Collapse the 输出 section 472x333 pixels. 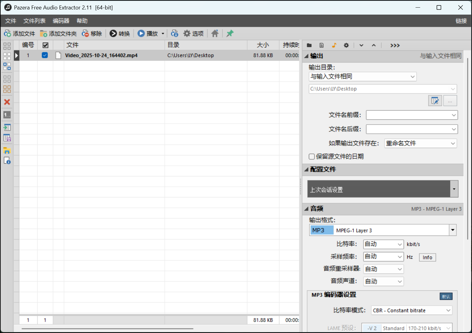306,56
